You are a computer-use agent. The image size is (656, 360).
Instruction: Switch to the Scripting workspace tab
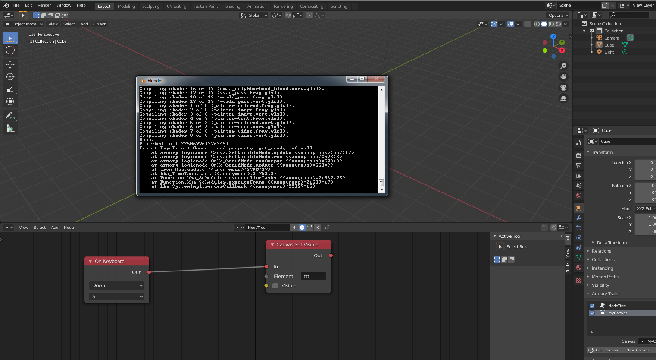point(339,6)
